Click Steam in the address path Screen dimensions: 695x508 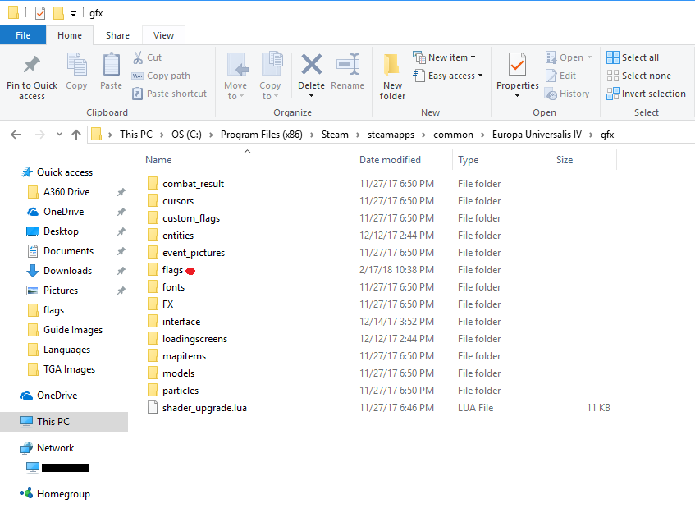[x=335, y=135]
